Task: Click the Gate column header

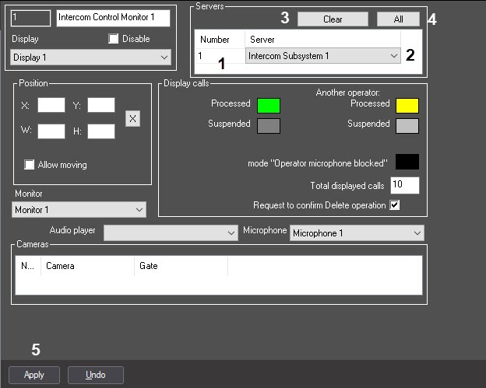Action: [181, 266]
